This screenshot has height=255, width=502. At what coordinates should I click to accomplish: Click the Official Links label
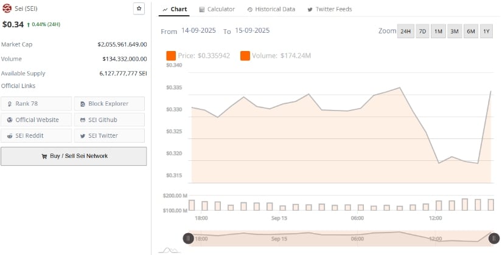coord(18,86)
